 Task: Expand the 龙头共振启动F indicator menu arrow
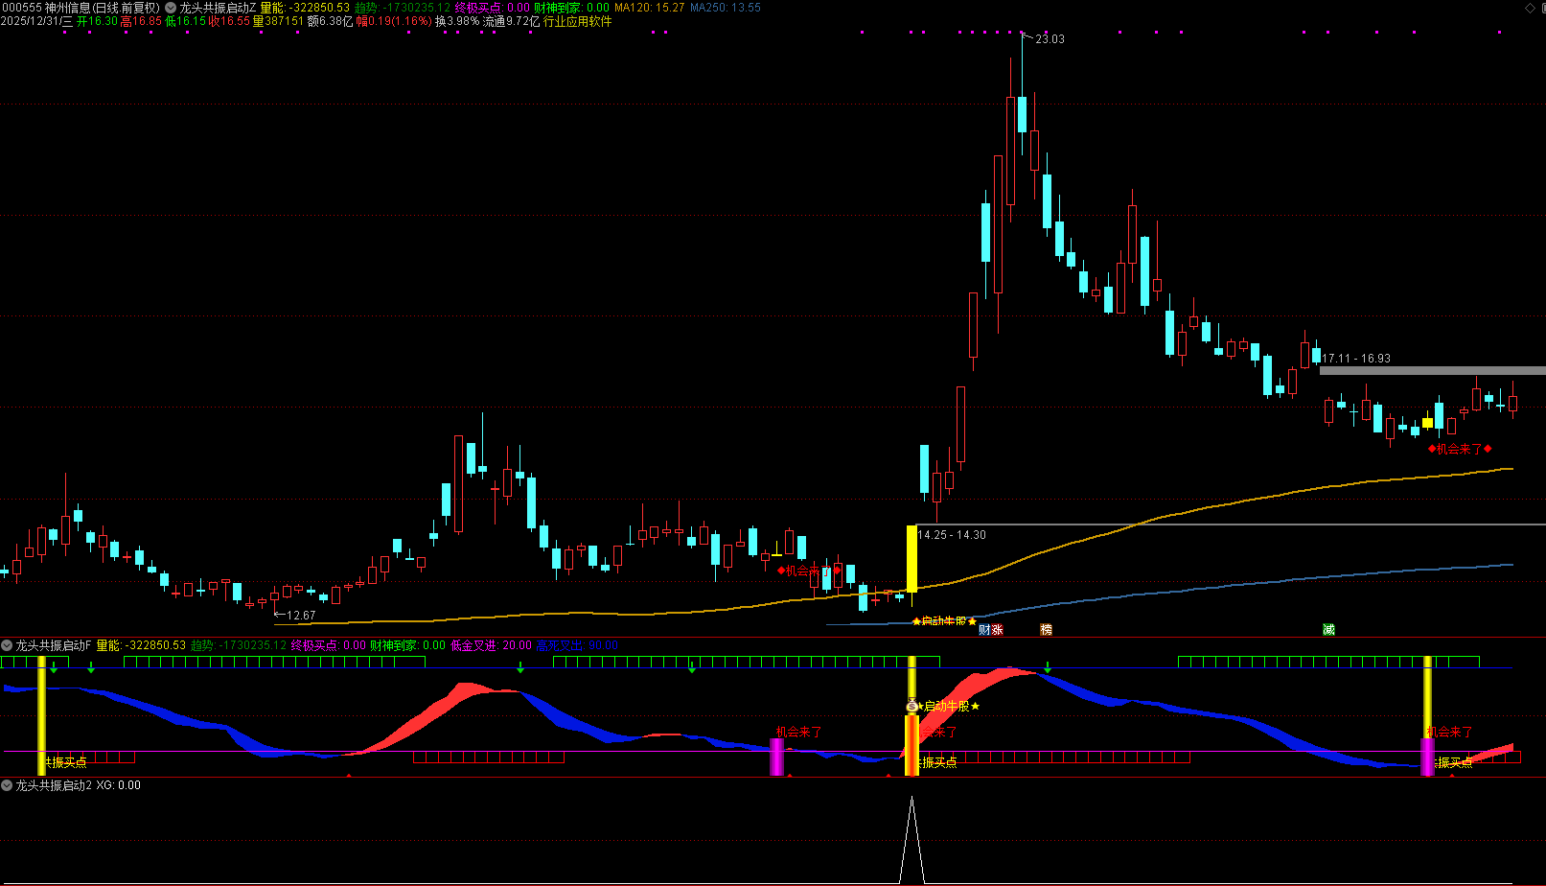7,645
